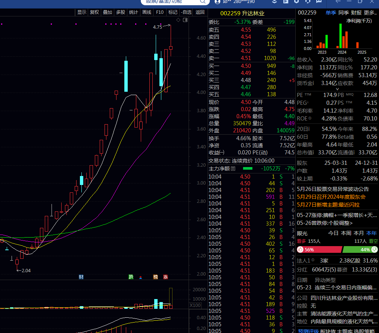Click the 返回 return button
Viewport: 379px width, 333px height.
[x=200, y=12]
